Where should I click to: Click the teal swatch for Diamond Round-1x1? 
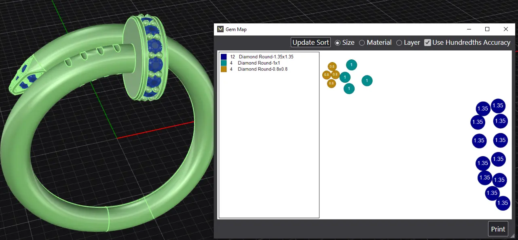point(224,63)
